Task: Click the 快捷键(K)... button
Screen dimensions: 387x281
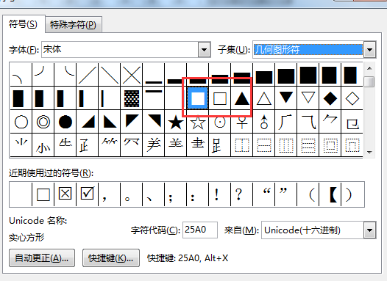Action: coord(111,258)
